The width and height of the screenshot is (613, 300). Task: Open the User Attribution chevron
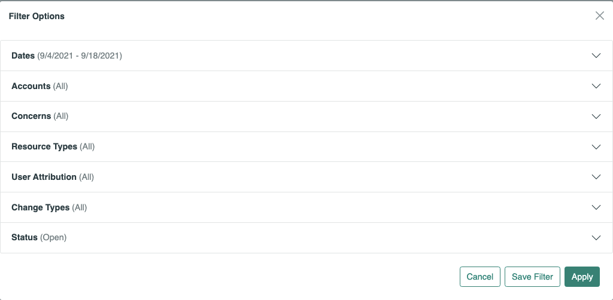(596, 177)
